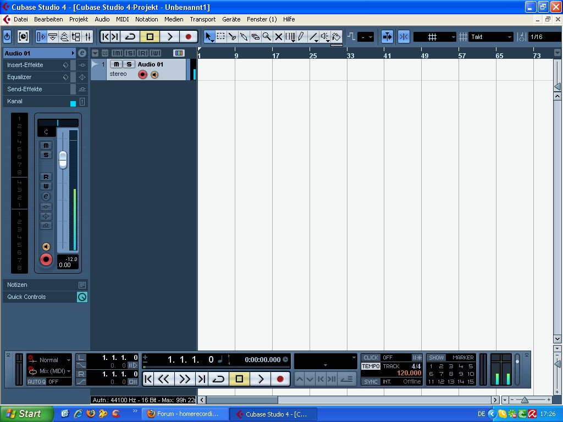563x422 pixels.
Task: Click transport panel Stop button
Action: (x=239, y=379)
